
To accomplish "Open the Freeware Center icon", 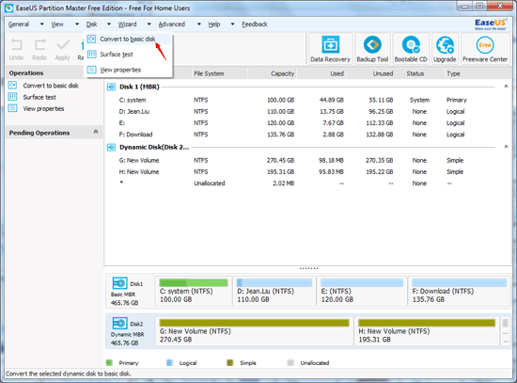I will click(x=485, y=44).
